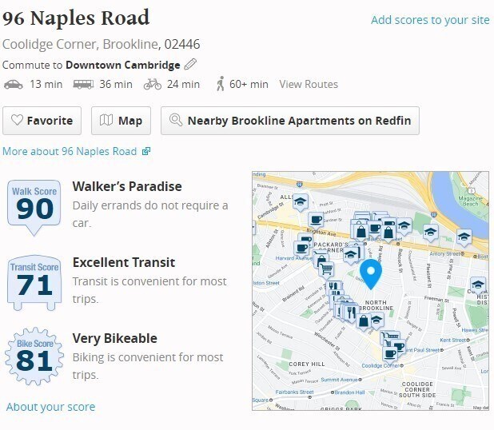Click the View Routes link

pyautogui.click(x=309, y=84)
